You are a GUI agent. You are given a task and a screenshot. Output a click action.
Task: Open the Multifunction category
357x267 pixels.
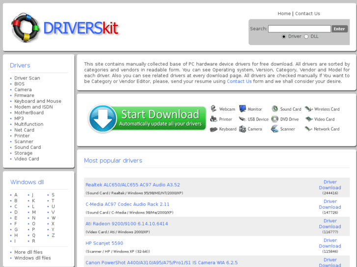[x=28, y=124]
